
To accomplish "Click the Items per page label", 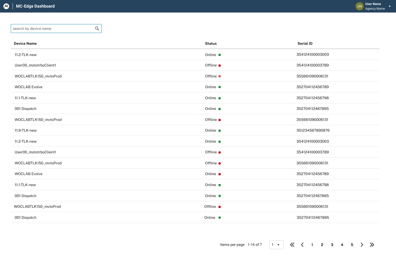I will coord(232,245).
